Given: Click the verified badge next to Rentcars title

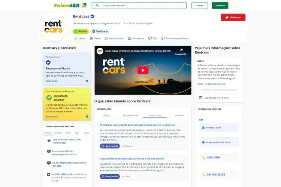Looking at the screenshot, I should click(x=93, y=16).
